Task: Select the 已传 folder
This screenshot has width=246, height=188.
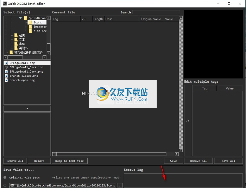Action: pyautogui.click(x=22, y=36)
